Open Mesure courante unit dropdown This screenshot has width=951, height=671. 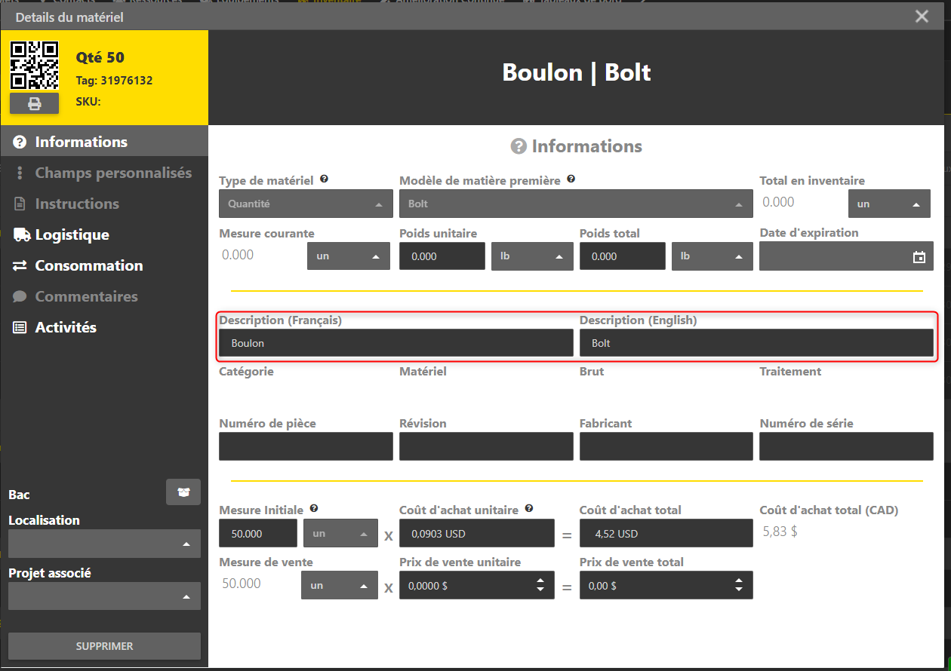click(349, 256)
